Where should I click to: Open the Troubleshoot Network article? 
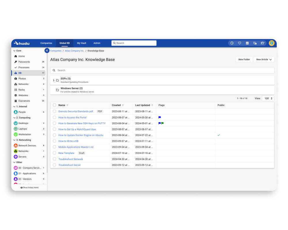71,159
